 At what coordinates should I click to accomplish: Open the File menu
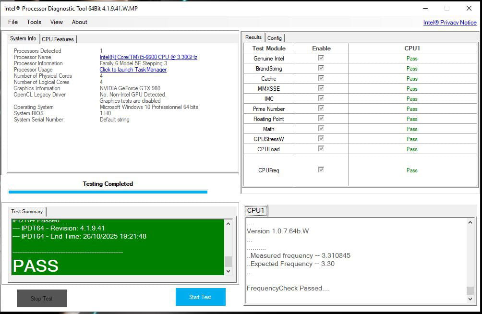click(x=13, y=22)
